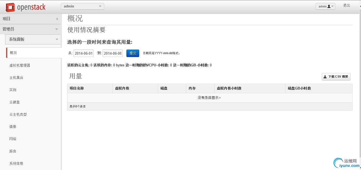361x170 pixels.
Task: Open 云主机类型 in the sidebar
Action: [x=18, y=114]
